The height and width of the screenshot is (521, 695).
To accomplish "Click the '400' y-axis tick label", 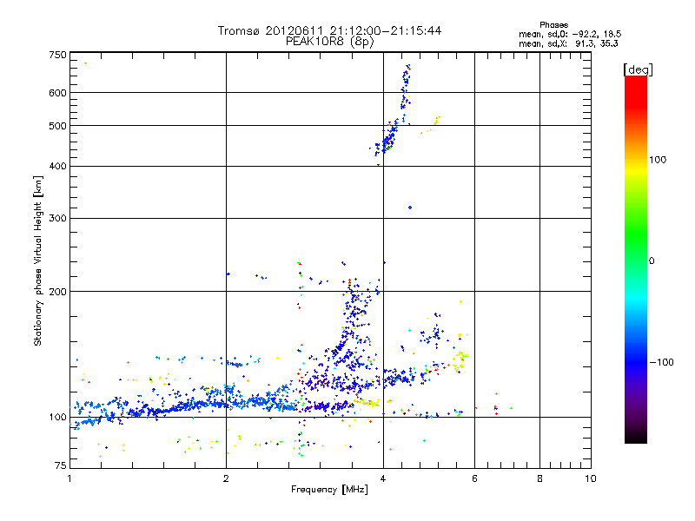I will [57, 166].
